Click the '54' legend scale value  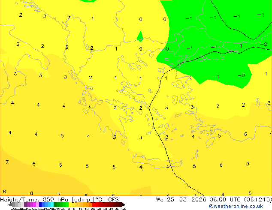click(124, 209)
